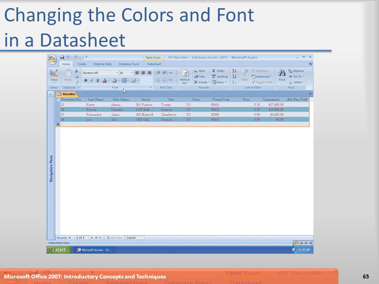The width and height of the screenshot is (379, 284).
Task: Toggle Bold formatting
Action: click(86, 80)
